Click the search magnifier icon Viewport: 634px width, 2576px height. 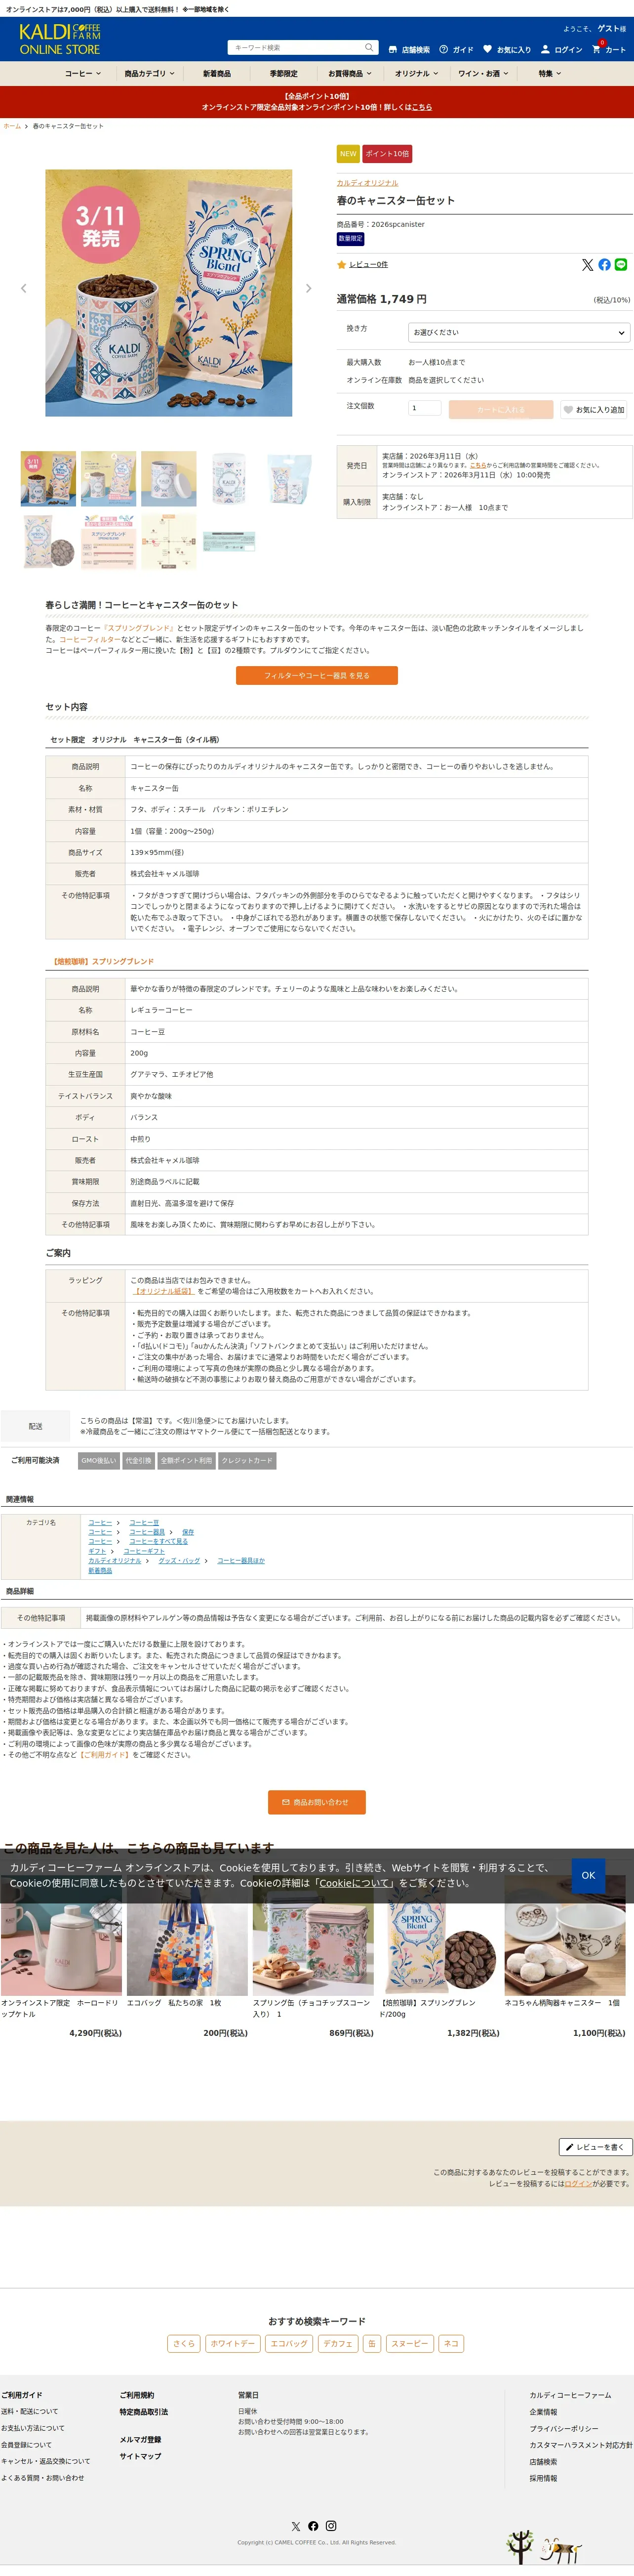point(369,47)
